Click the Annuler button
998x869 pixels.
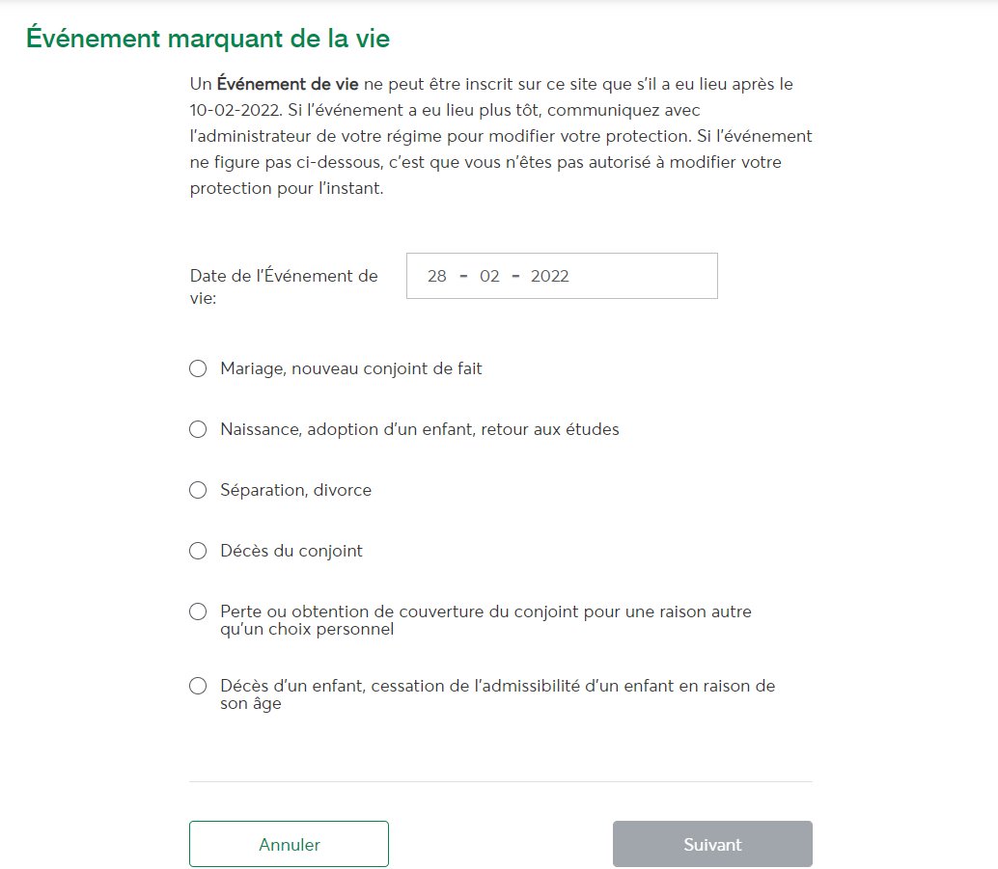(x=289, y=844)
